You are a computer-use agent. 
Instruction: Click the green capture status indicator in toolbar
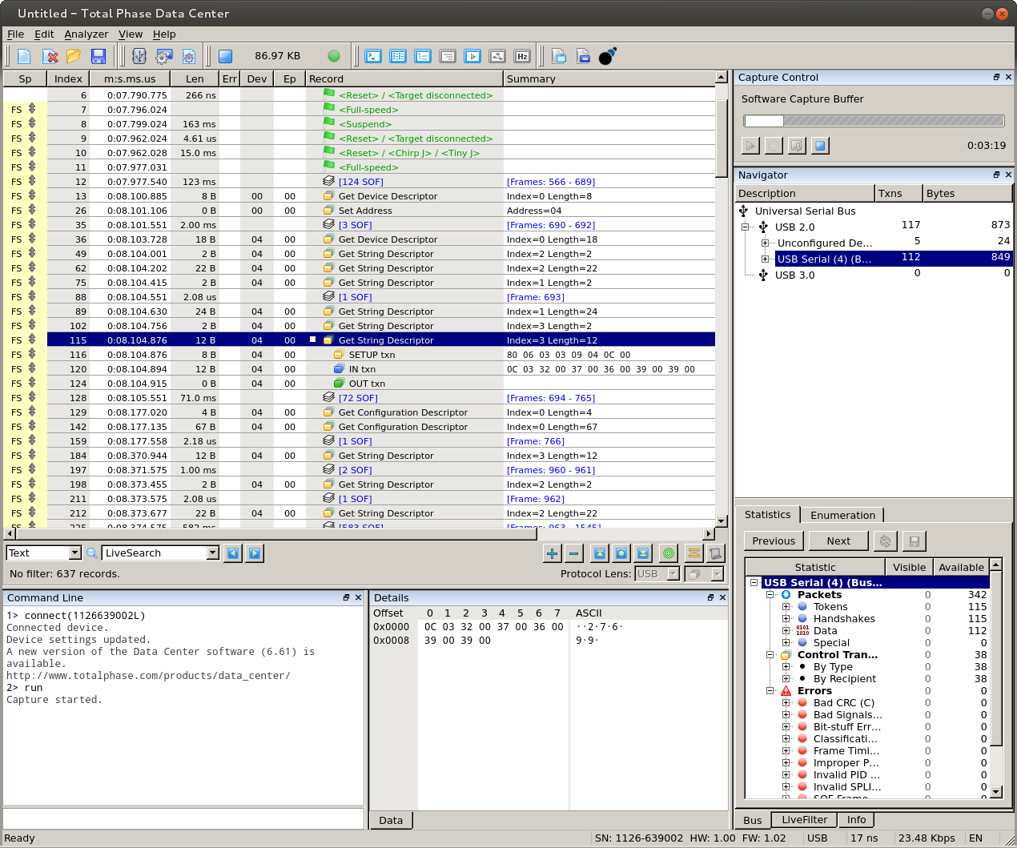(x=334, y=56)
